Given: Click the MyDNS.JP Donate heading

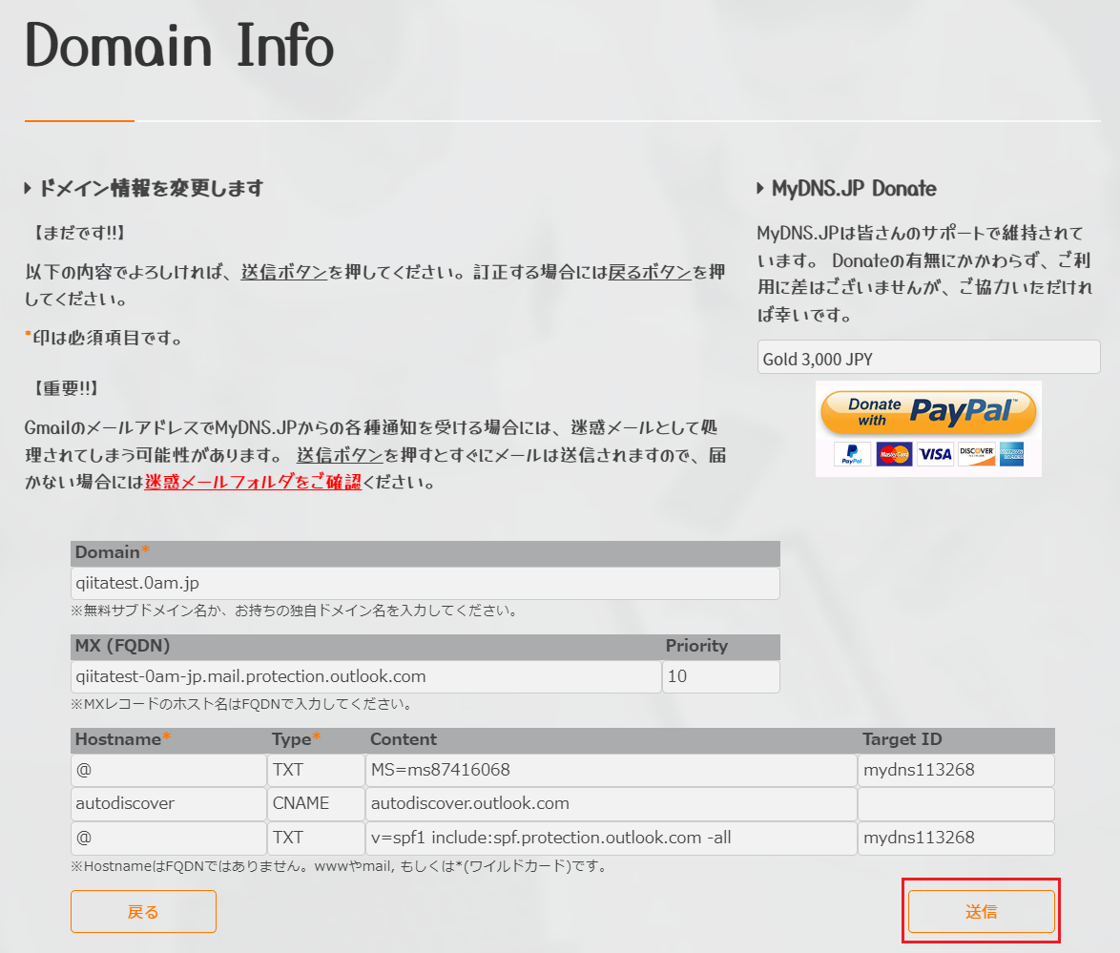Looking at the screenshot, I should pyautogui.click(x=854, y=189).
